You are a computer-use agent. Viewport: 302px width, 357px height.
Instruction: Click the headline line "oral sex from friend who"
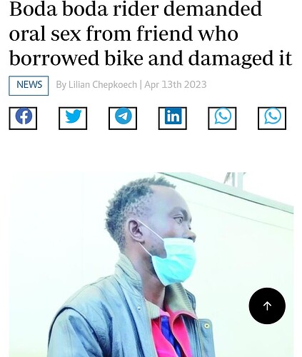pos(124,34)
